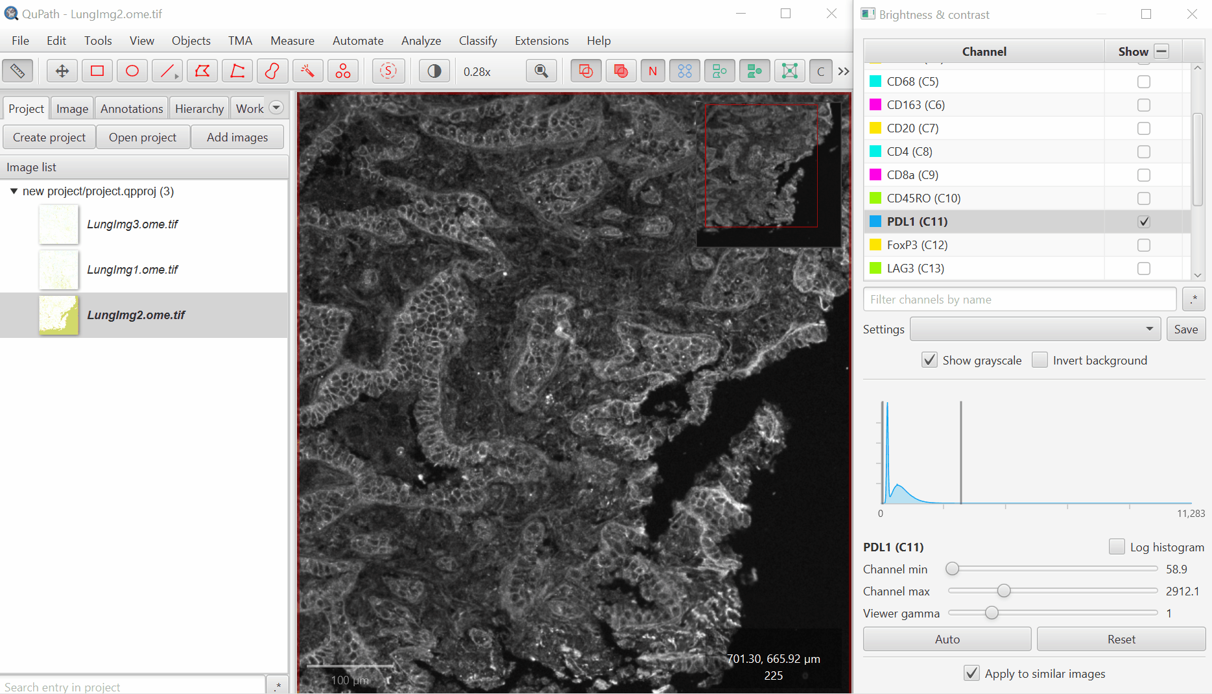Click the zoom to fit magnifier icon

(541, 71)
